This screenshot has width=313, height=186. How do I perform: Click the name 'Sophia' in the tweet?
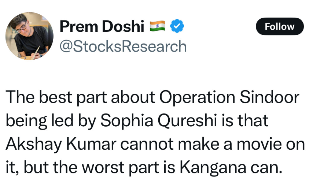pyautogui.click(x=126, y=121)
